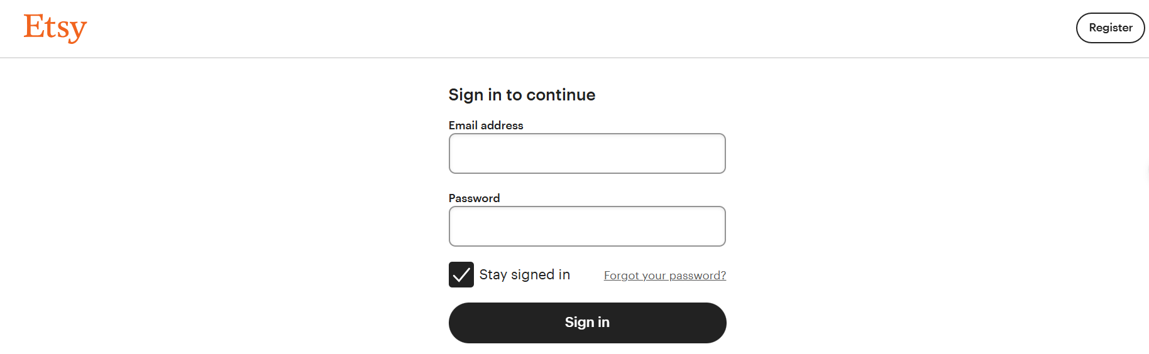The height and width of the screenshot is (354, 1149).
Task: Click the Etsy wordmark in the header
Action: coord(55,28)
